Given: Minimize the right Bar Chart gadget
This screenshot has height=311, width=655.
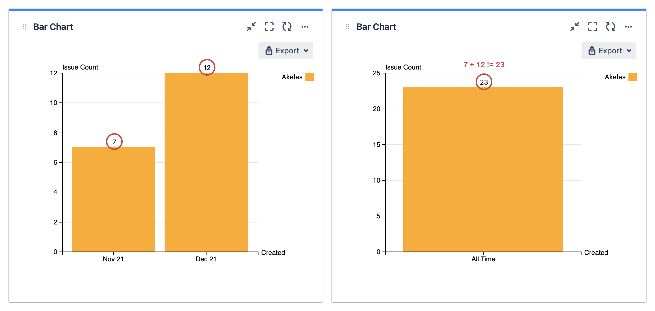Looking at the screenshot, I should (575, 27).
